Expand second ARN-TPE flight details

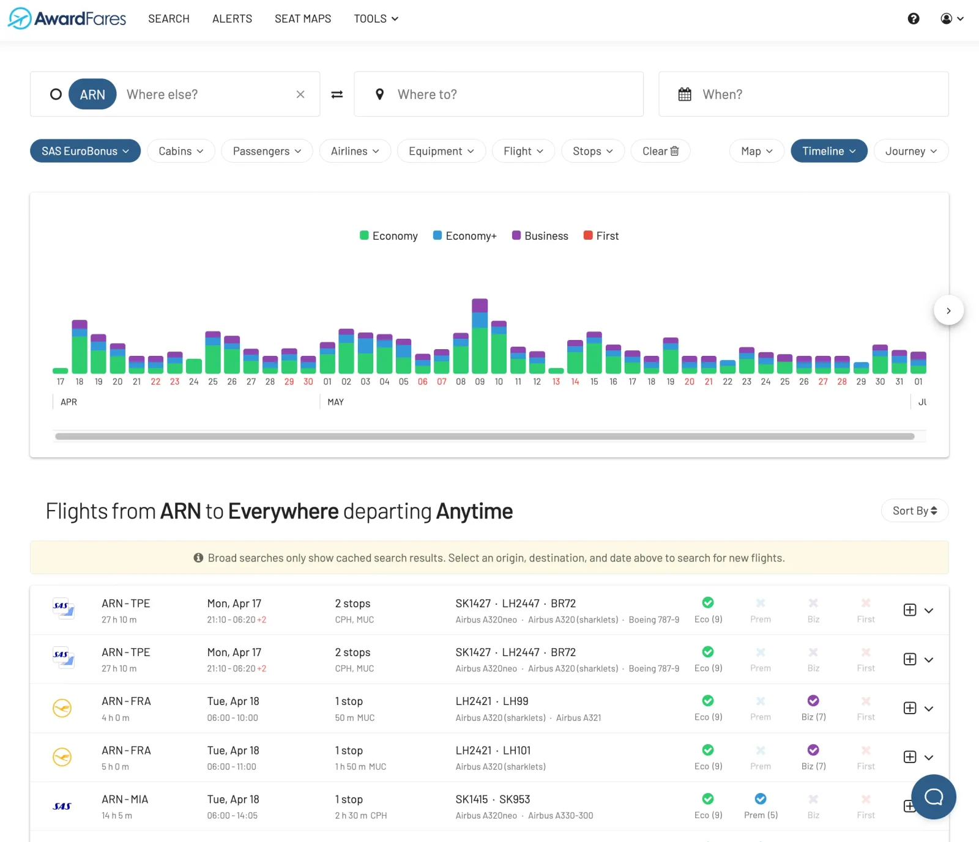[929, 659]
